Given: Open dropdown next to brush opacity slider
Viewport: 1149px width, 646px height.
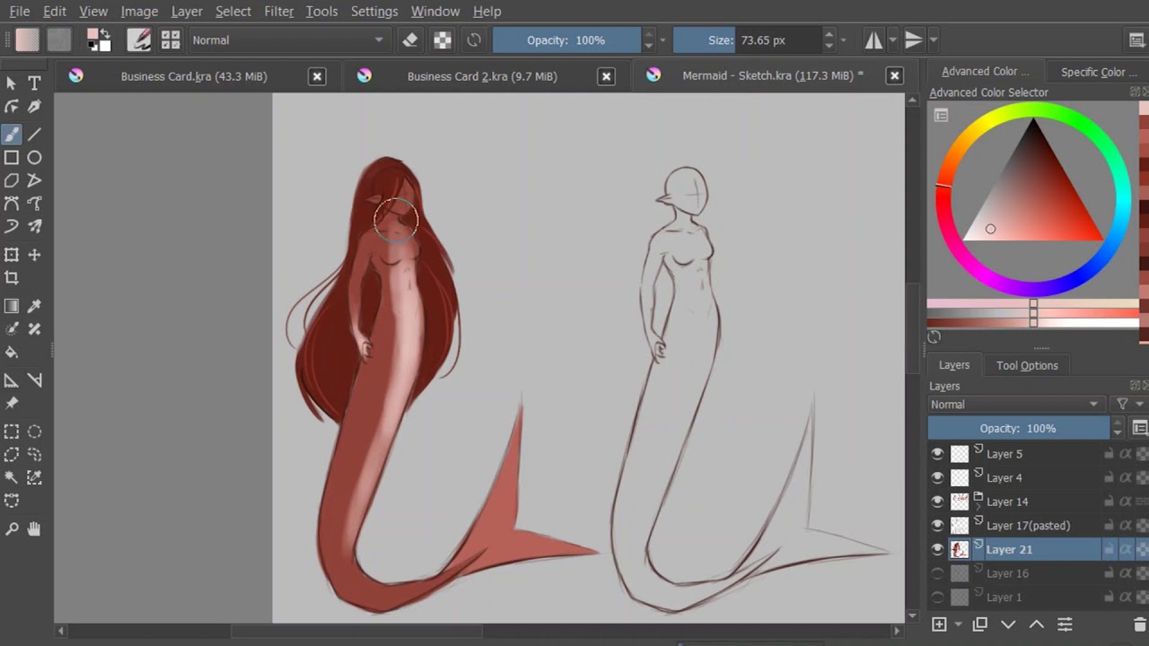Looking at the screenshot, I should 663,39.
